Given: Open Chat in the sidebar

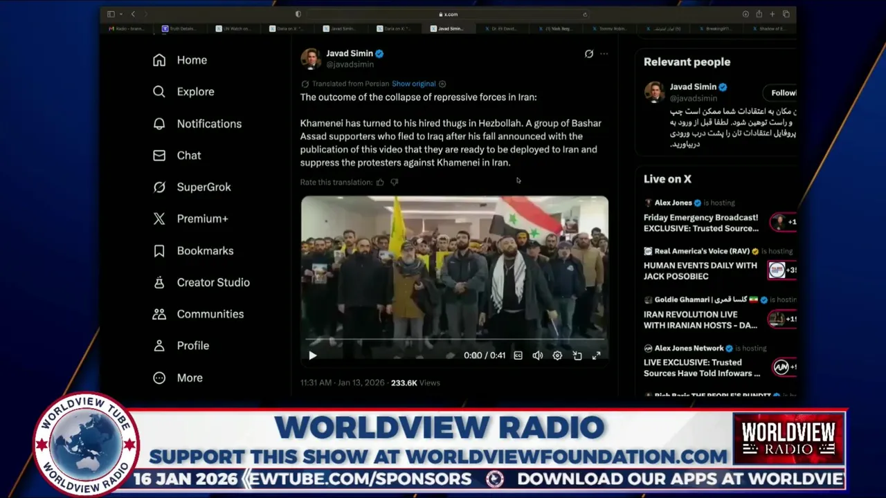Looking at the screenshot, I should (177, 156).
